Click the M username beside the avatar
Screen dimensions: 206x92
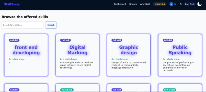tap(175, 4)
